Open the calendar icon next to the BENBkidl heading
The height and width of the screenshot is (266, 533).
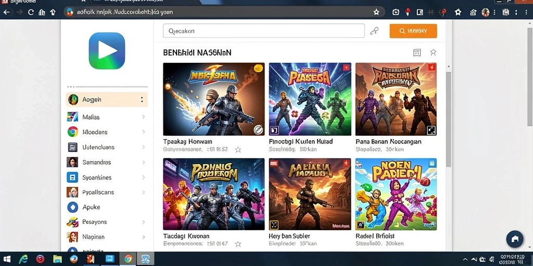point(417,52)
